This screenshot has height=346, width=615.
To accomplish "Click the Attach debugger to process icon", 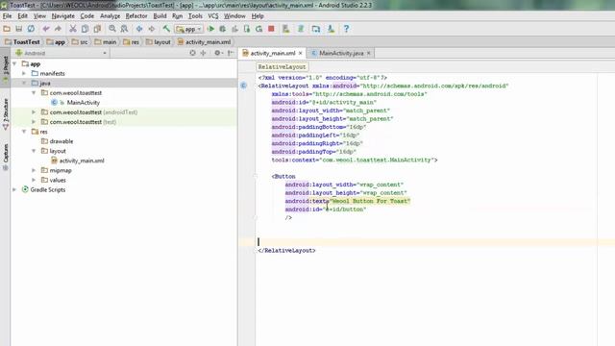I will [x=247, y=29].
